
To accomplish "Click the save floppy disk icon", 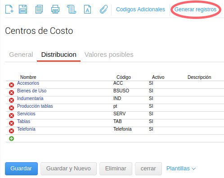I will [23, 9].
